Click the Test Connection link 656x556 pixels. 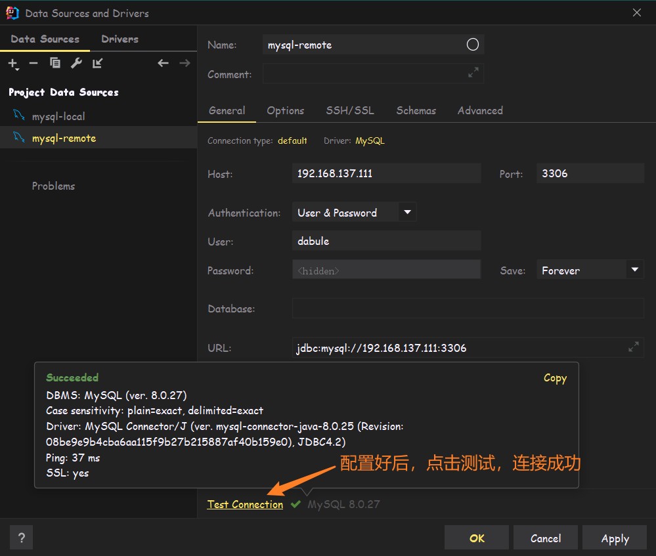[245, 504]
